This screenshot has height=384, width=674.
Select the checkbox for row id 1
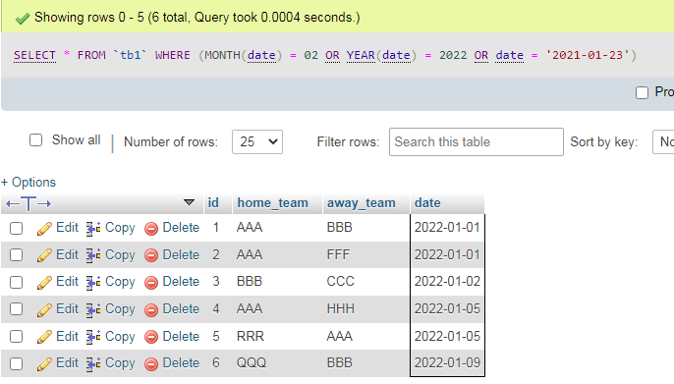(x=17, y=228)
